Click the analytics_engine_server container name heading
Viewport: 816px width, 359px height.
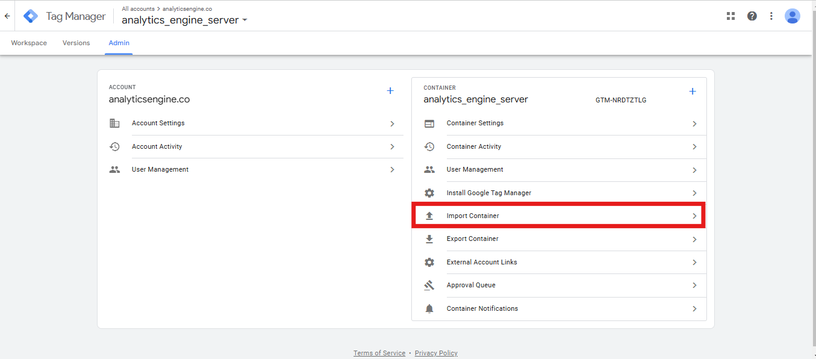(476, 99)
